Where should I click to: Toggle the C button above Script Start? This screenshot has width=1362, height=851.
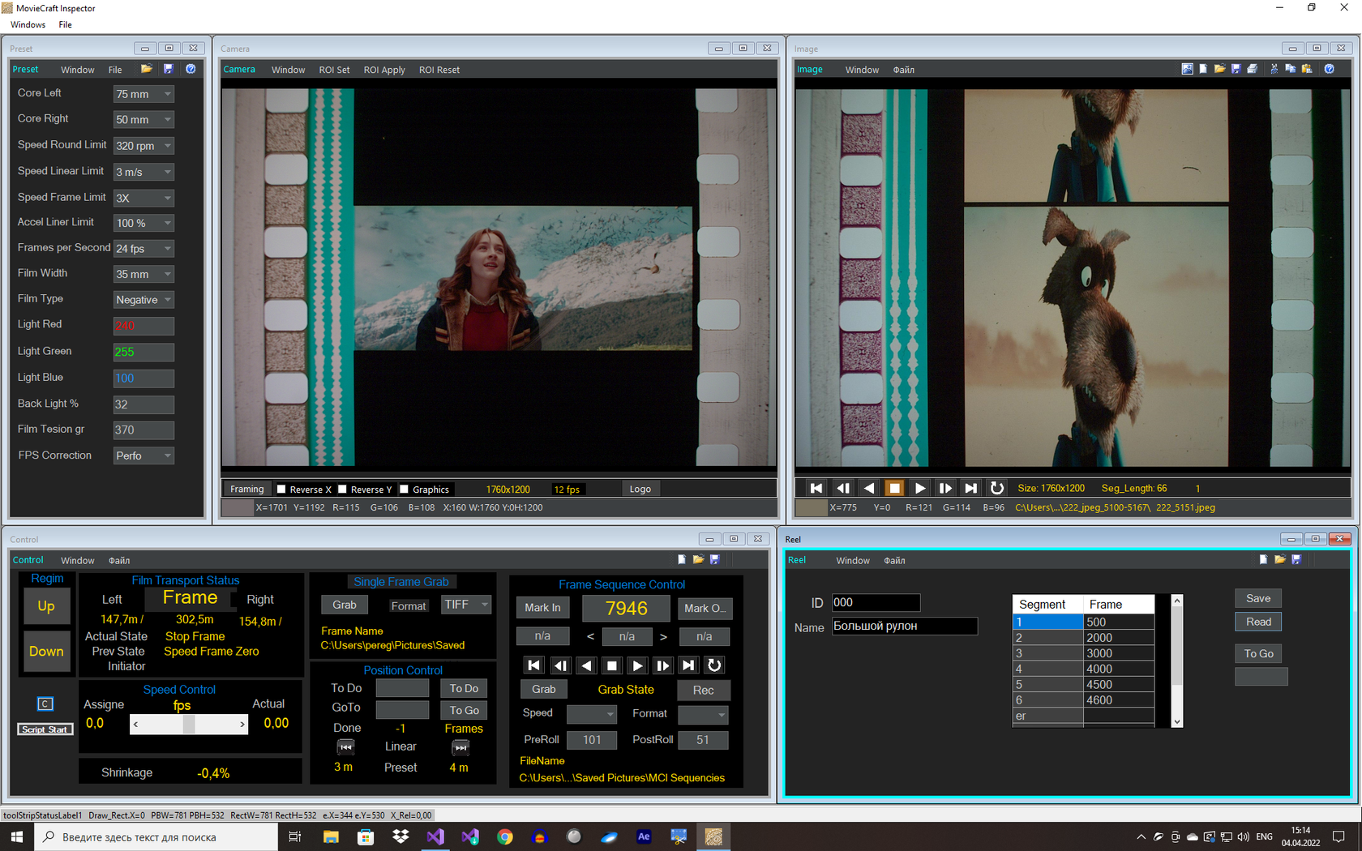[x=45, y=703]
